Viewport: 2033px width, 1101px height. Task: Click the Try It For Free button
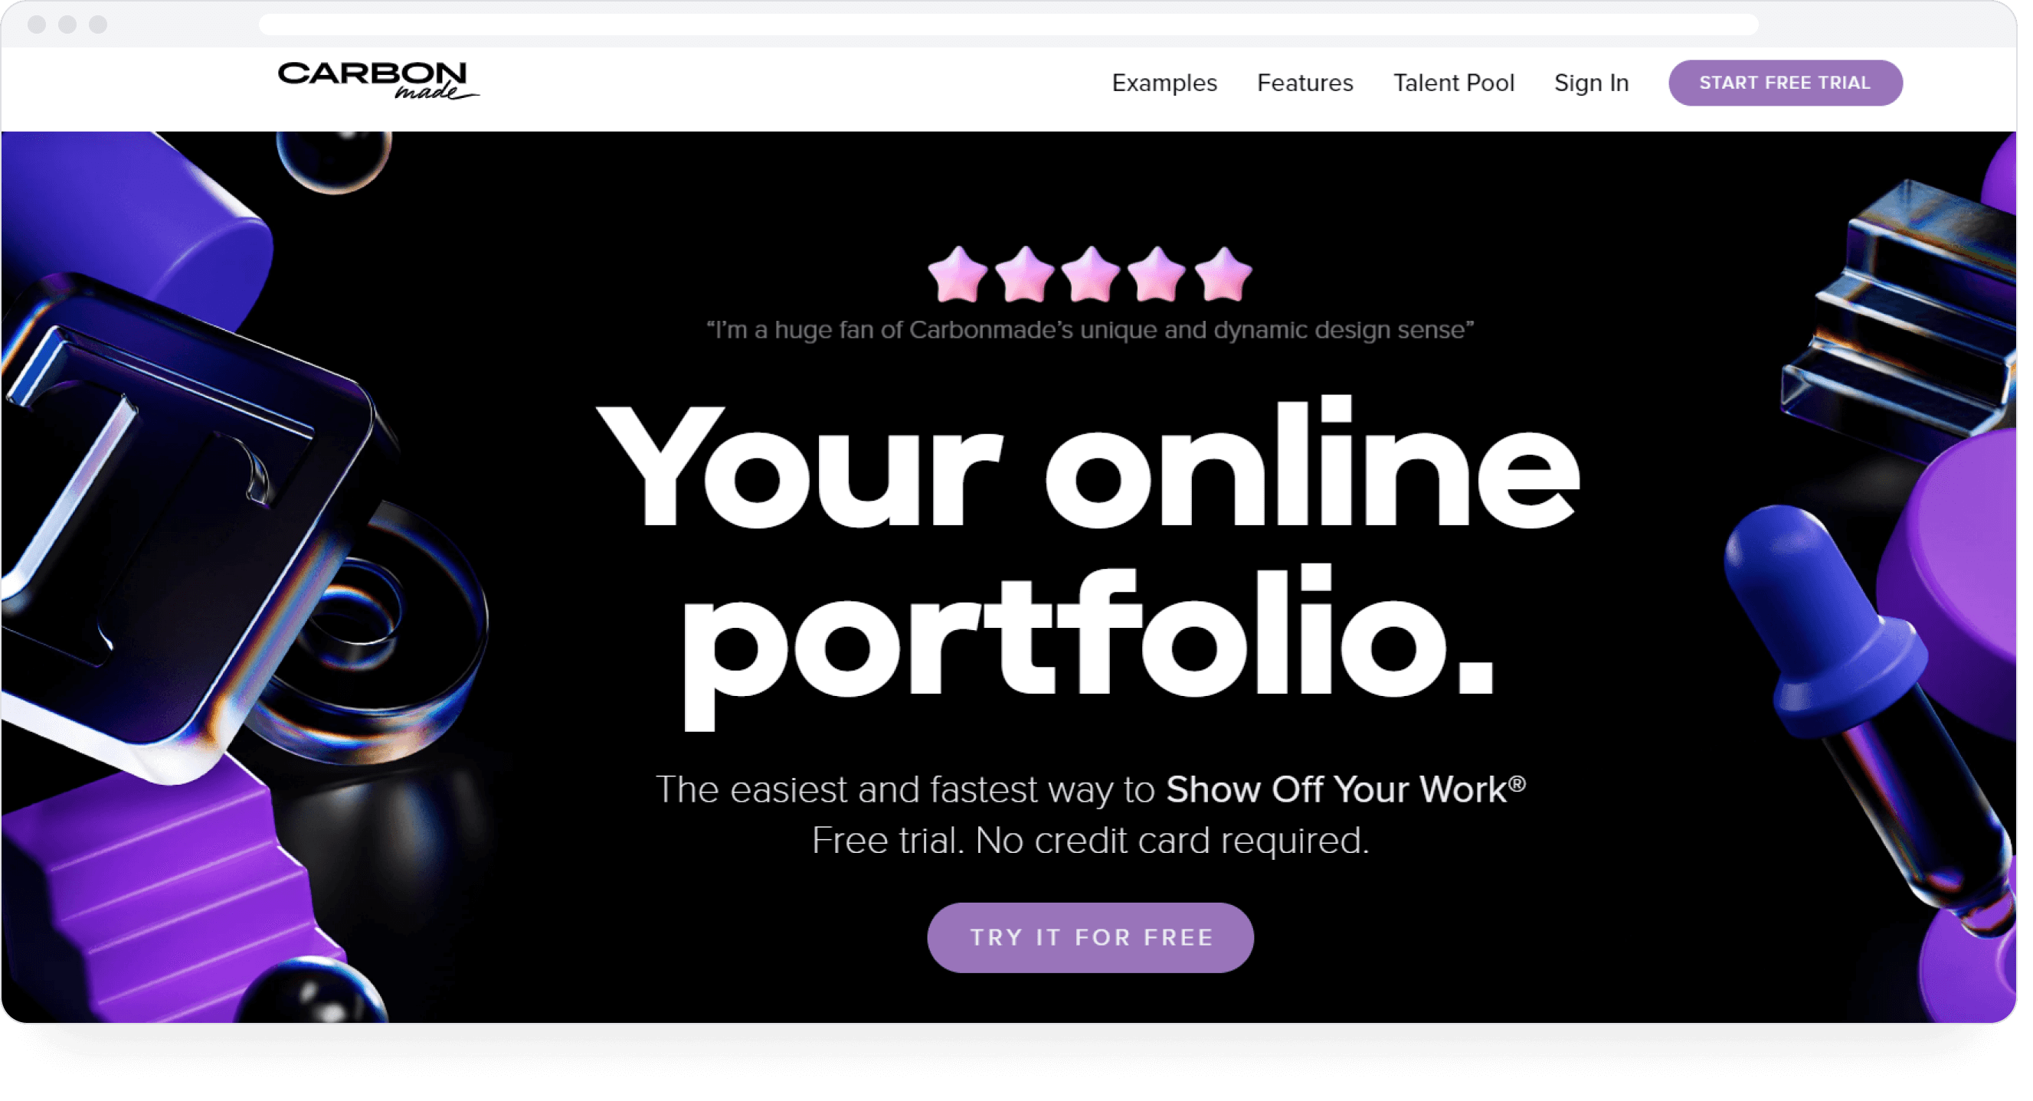1090,937
